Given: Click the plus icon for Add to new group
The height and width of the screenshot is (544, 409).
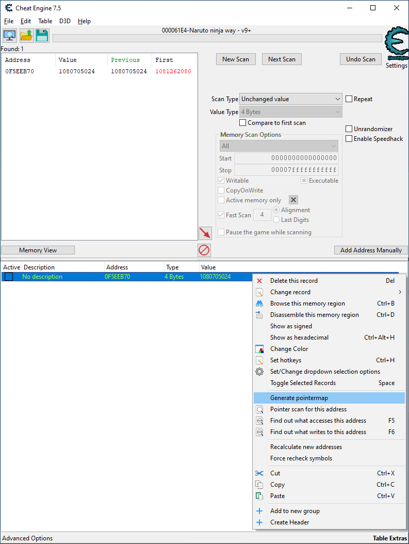Looking at the screenshot, I should tap(259, 511).
